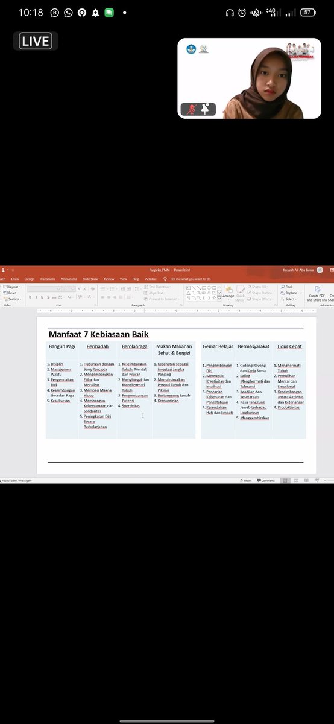Image resolution: width=334 pixels, height=724 pixels.
Task: Go to the Slide Show tab
Action: (90, 279)
